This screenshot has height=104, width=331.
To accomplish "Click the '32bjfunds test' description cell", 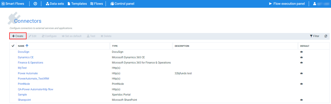I will pyautogui.click(x=183, y=73).
